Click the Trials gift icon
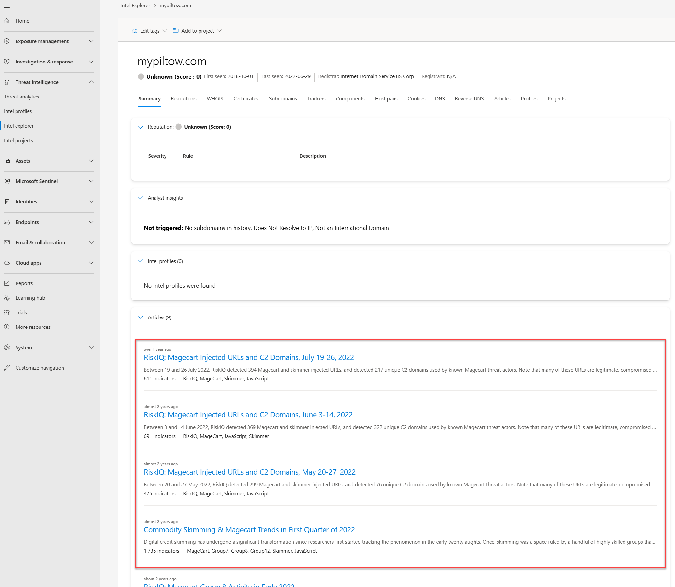This screenshot has height=587, width=675. click(7, 313)
